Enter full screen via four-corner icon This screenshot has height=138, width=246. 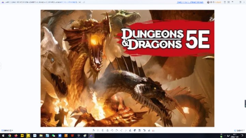click(x=229, y=2)
